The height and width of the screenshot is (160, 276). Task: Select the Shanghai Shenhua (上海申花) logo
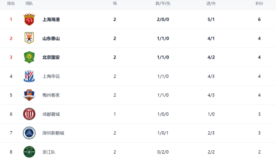(29, 76)
